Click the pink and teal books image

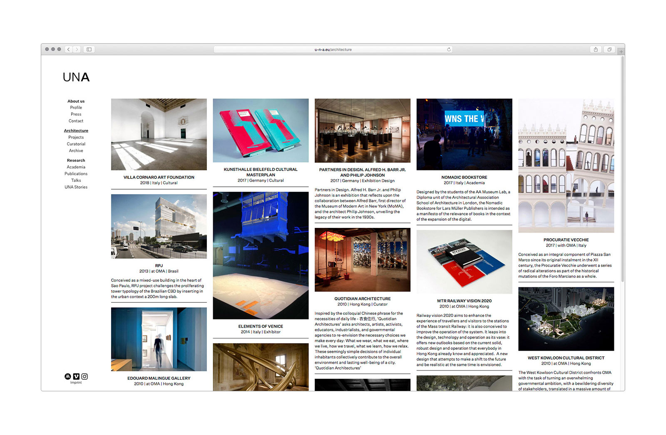(261, 131)
